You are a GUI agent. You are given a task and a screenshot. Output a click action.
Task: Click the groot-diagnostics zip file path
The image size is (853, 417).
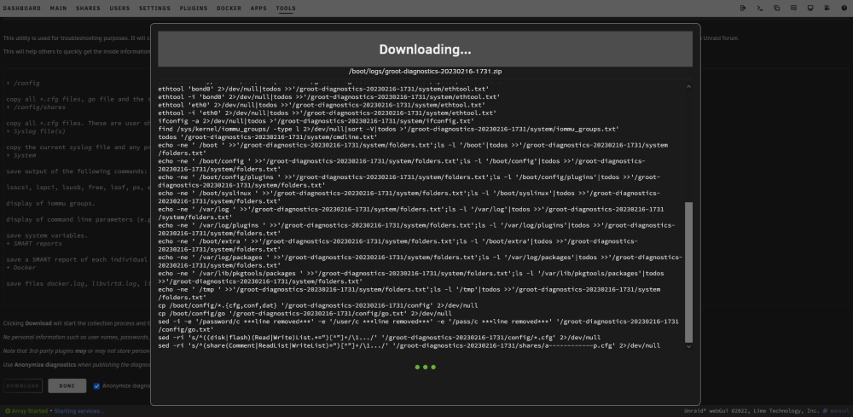426,72
